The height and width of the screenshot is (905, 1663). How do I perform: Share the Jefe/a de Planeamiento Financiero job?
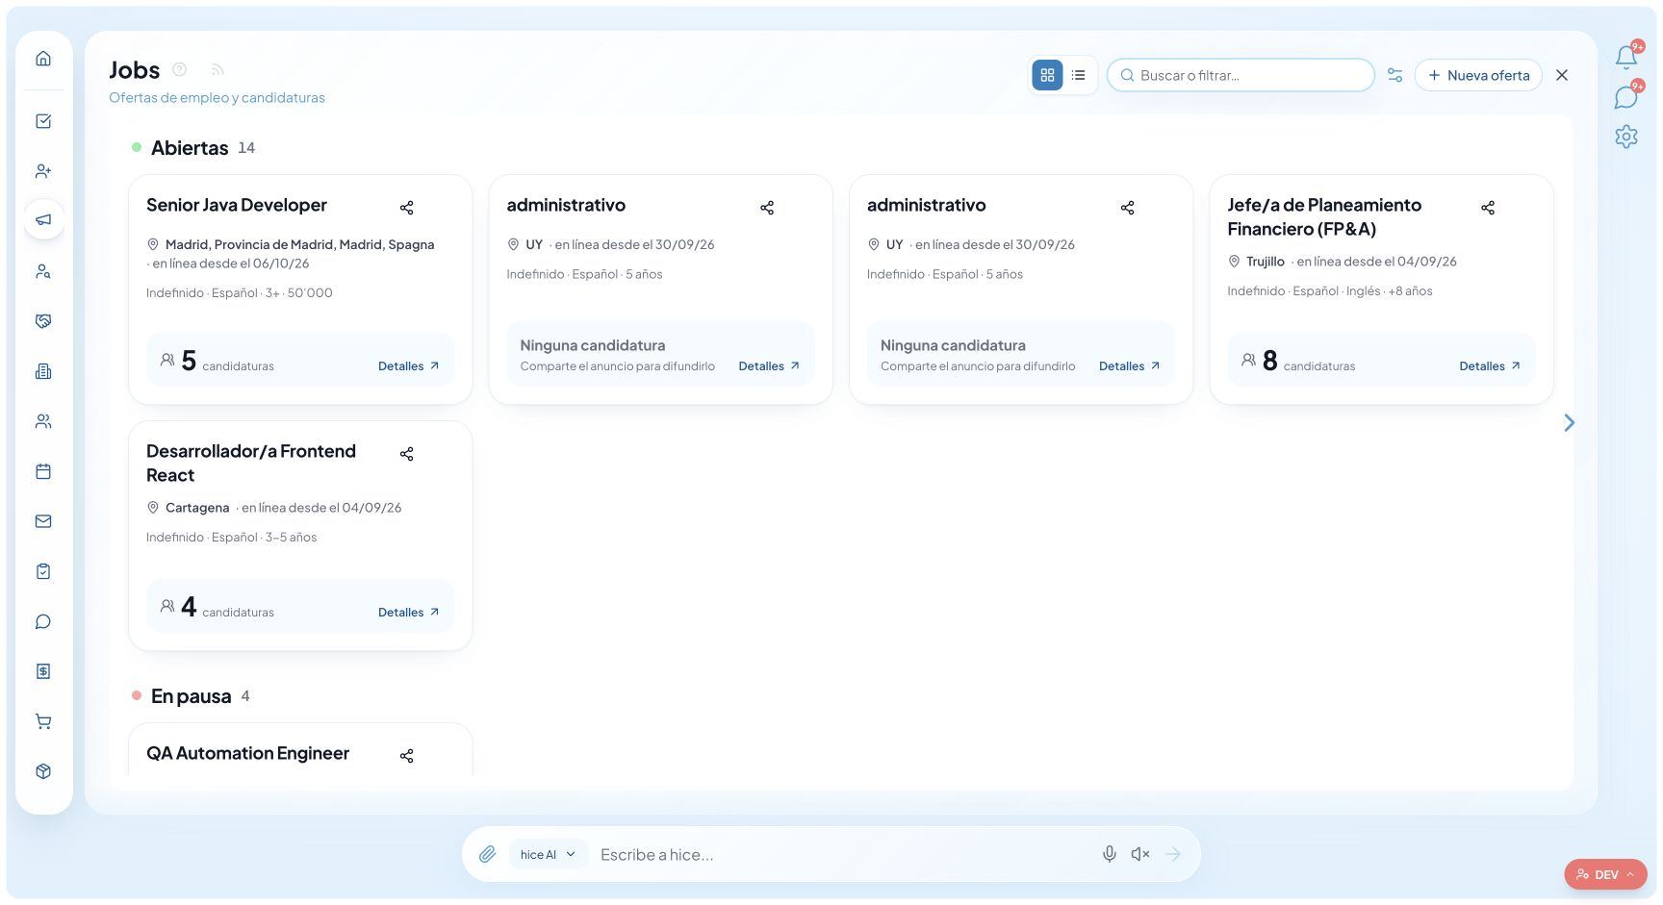(x=1488, y=208)
